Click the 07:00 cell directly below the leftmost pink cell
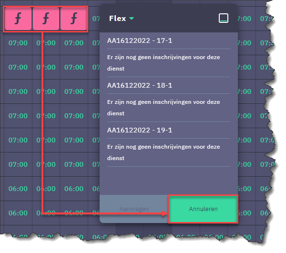Screen dimensions: 286x253 pyautogui.click(x=18, y=43)
